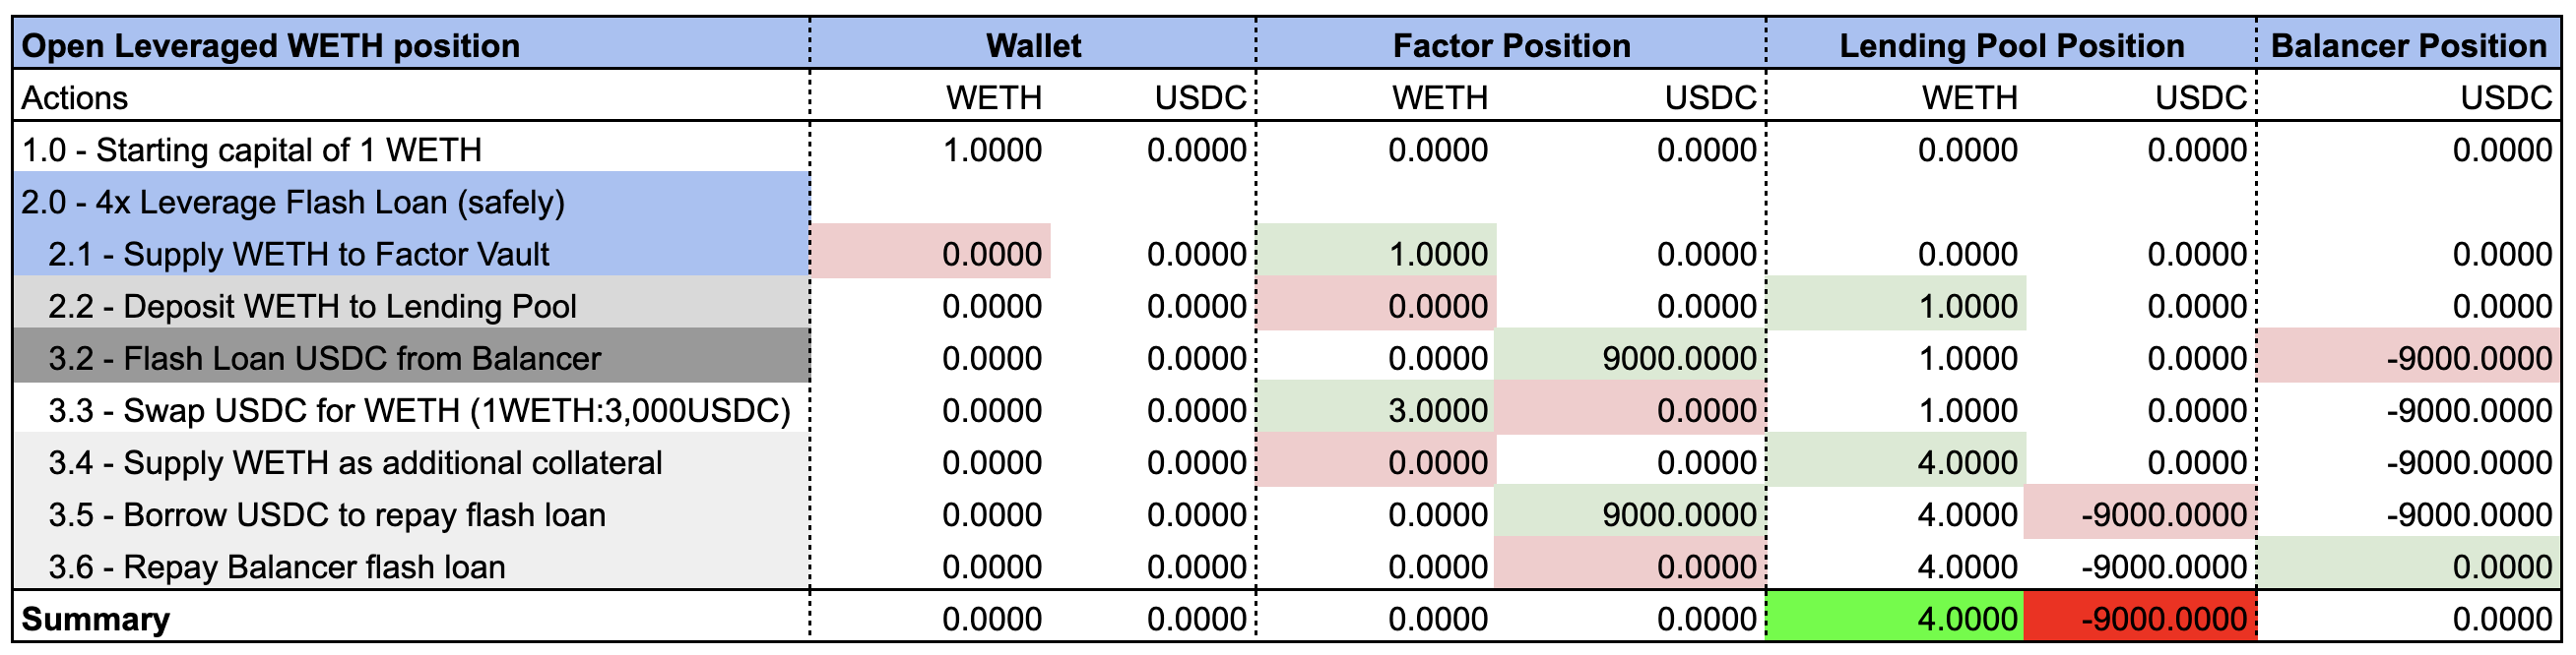
Task: Select the Factor Position header cell
Action: [x=1511, y=46]
